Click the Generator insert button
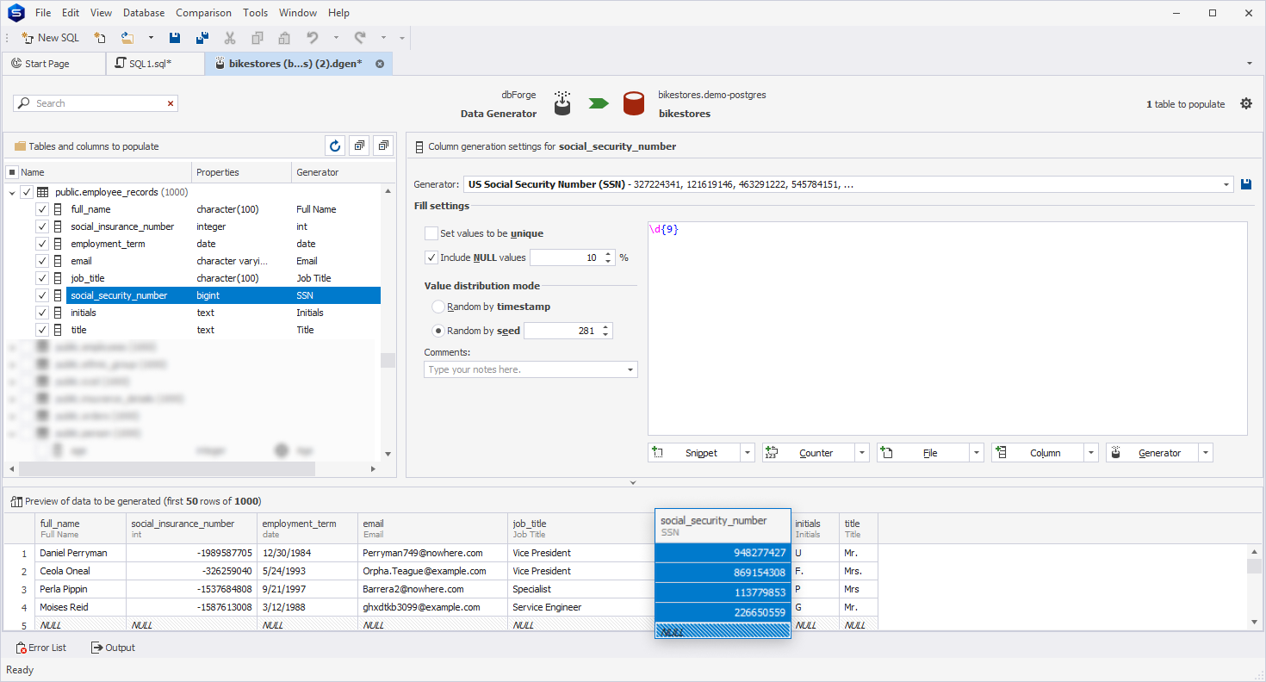Image resolution: width=1266 pixels, height=682 pixels. [1152, 453]
